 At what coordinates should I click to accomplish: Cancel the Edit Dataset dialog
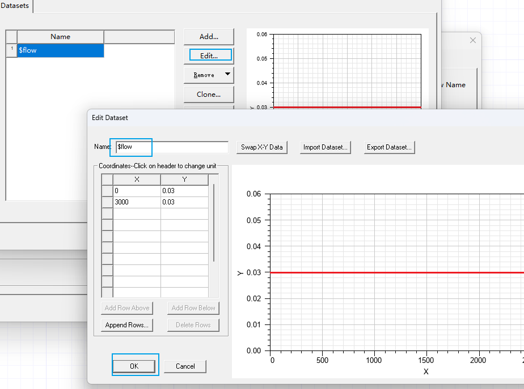click(185, 366)
